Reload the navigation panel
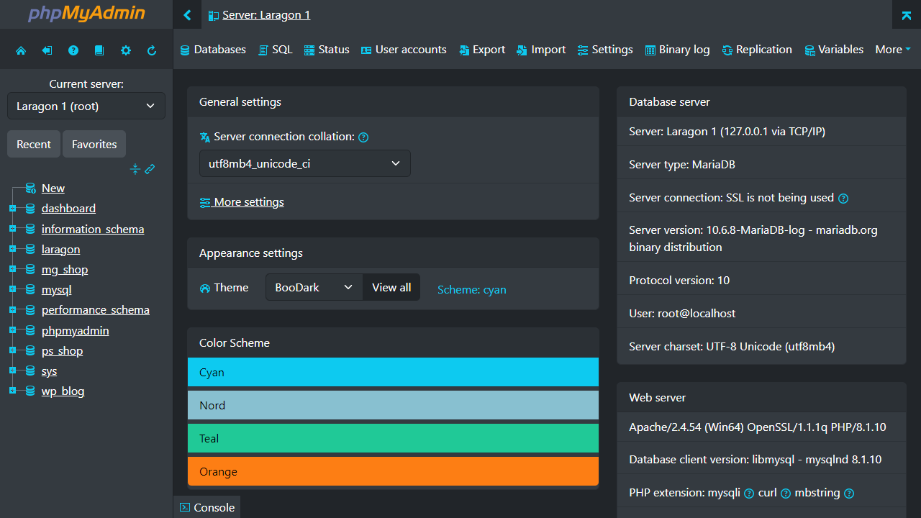 click(151, 49)
